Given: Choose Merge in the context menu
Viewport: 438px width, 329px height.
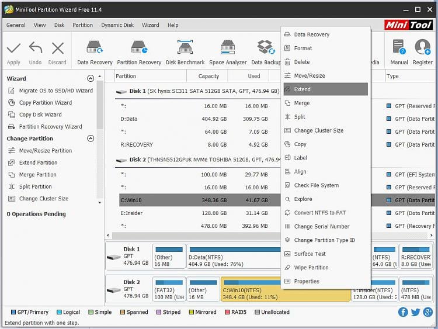Looking at the screenshot, I should [x=325, y=103].
